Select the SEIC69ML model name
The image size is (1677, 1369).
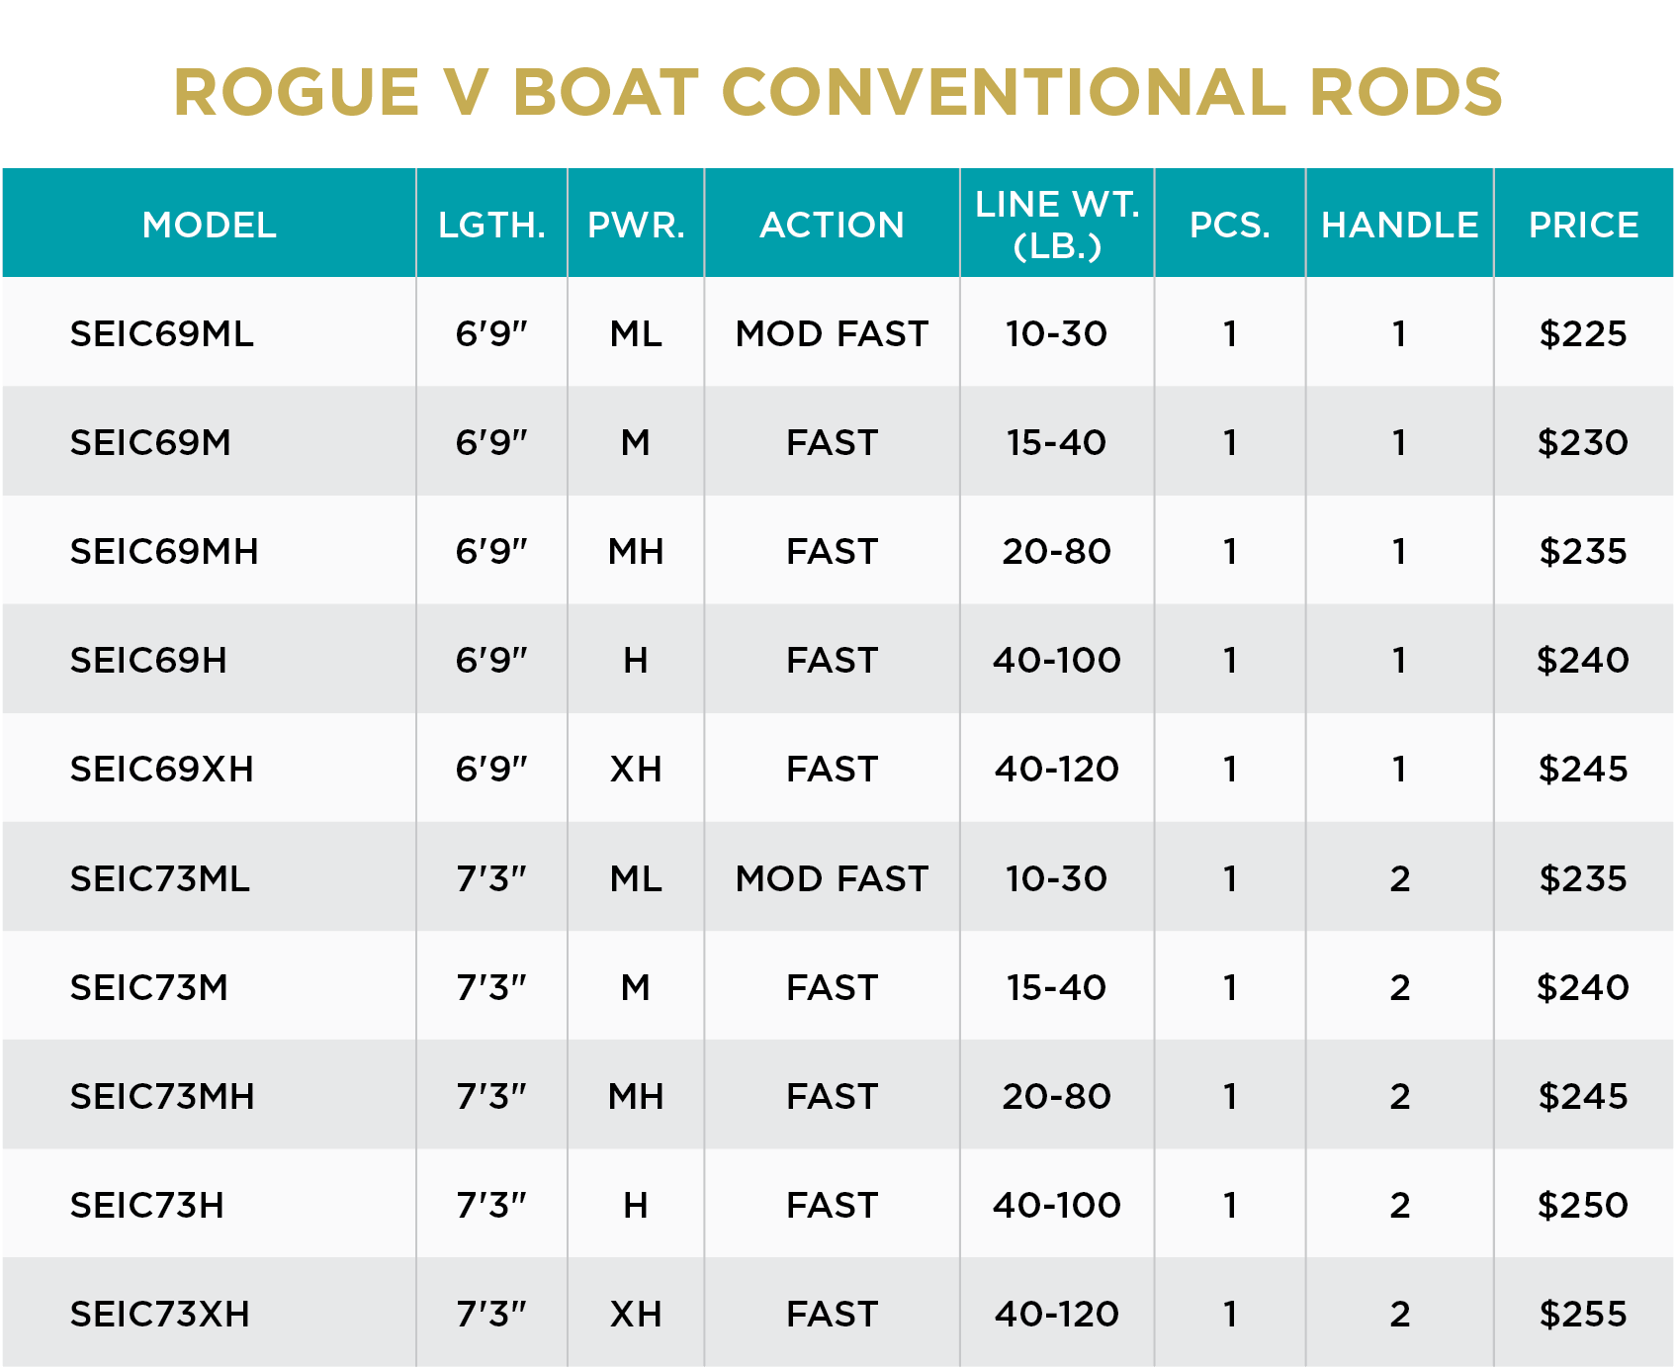point(162,333)
